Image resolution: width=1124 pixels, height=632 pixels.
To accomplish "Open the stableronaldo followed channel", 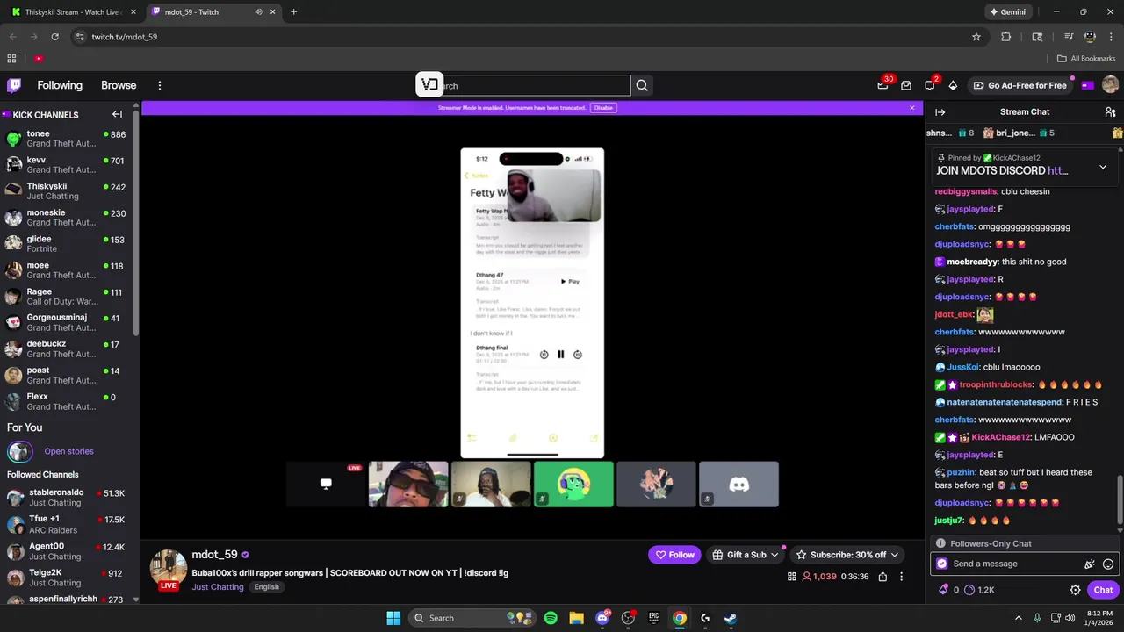I will [x=67, y=498].
